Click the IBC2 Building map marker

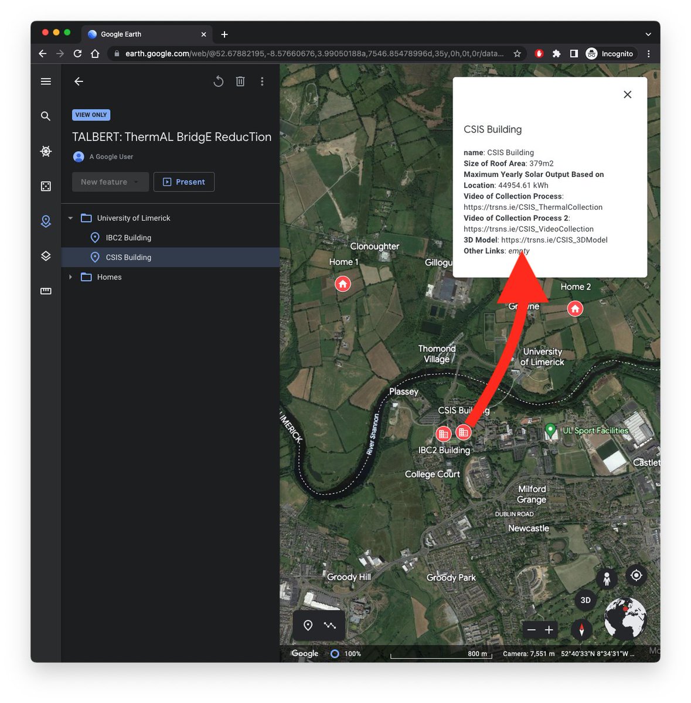pyautogui.click(x=444, y=434)
